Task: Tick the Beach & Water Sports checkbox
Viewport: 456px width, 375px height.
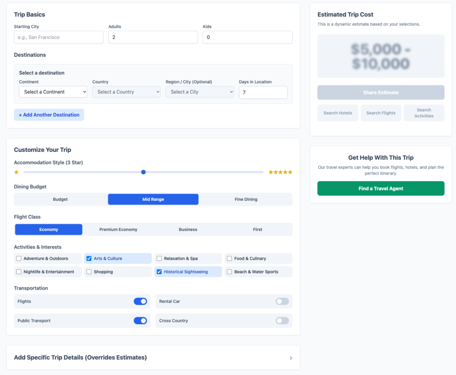Action: (230, 271)
